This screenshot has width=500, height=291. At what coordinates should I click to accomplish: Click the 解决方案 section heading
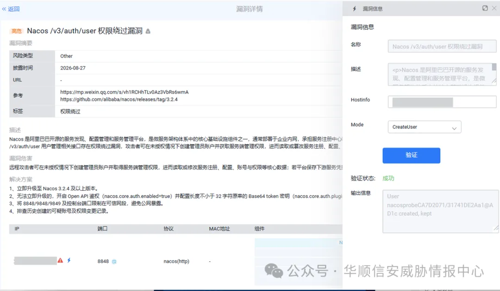pos(21,179)
